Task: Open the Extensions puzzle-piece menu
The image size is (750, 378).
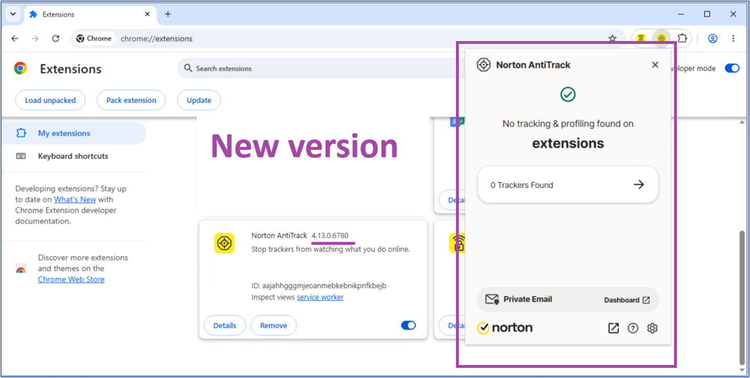Action: pos(682,38)
